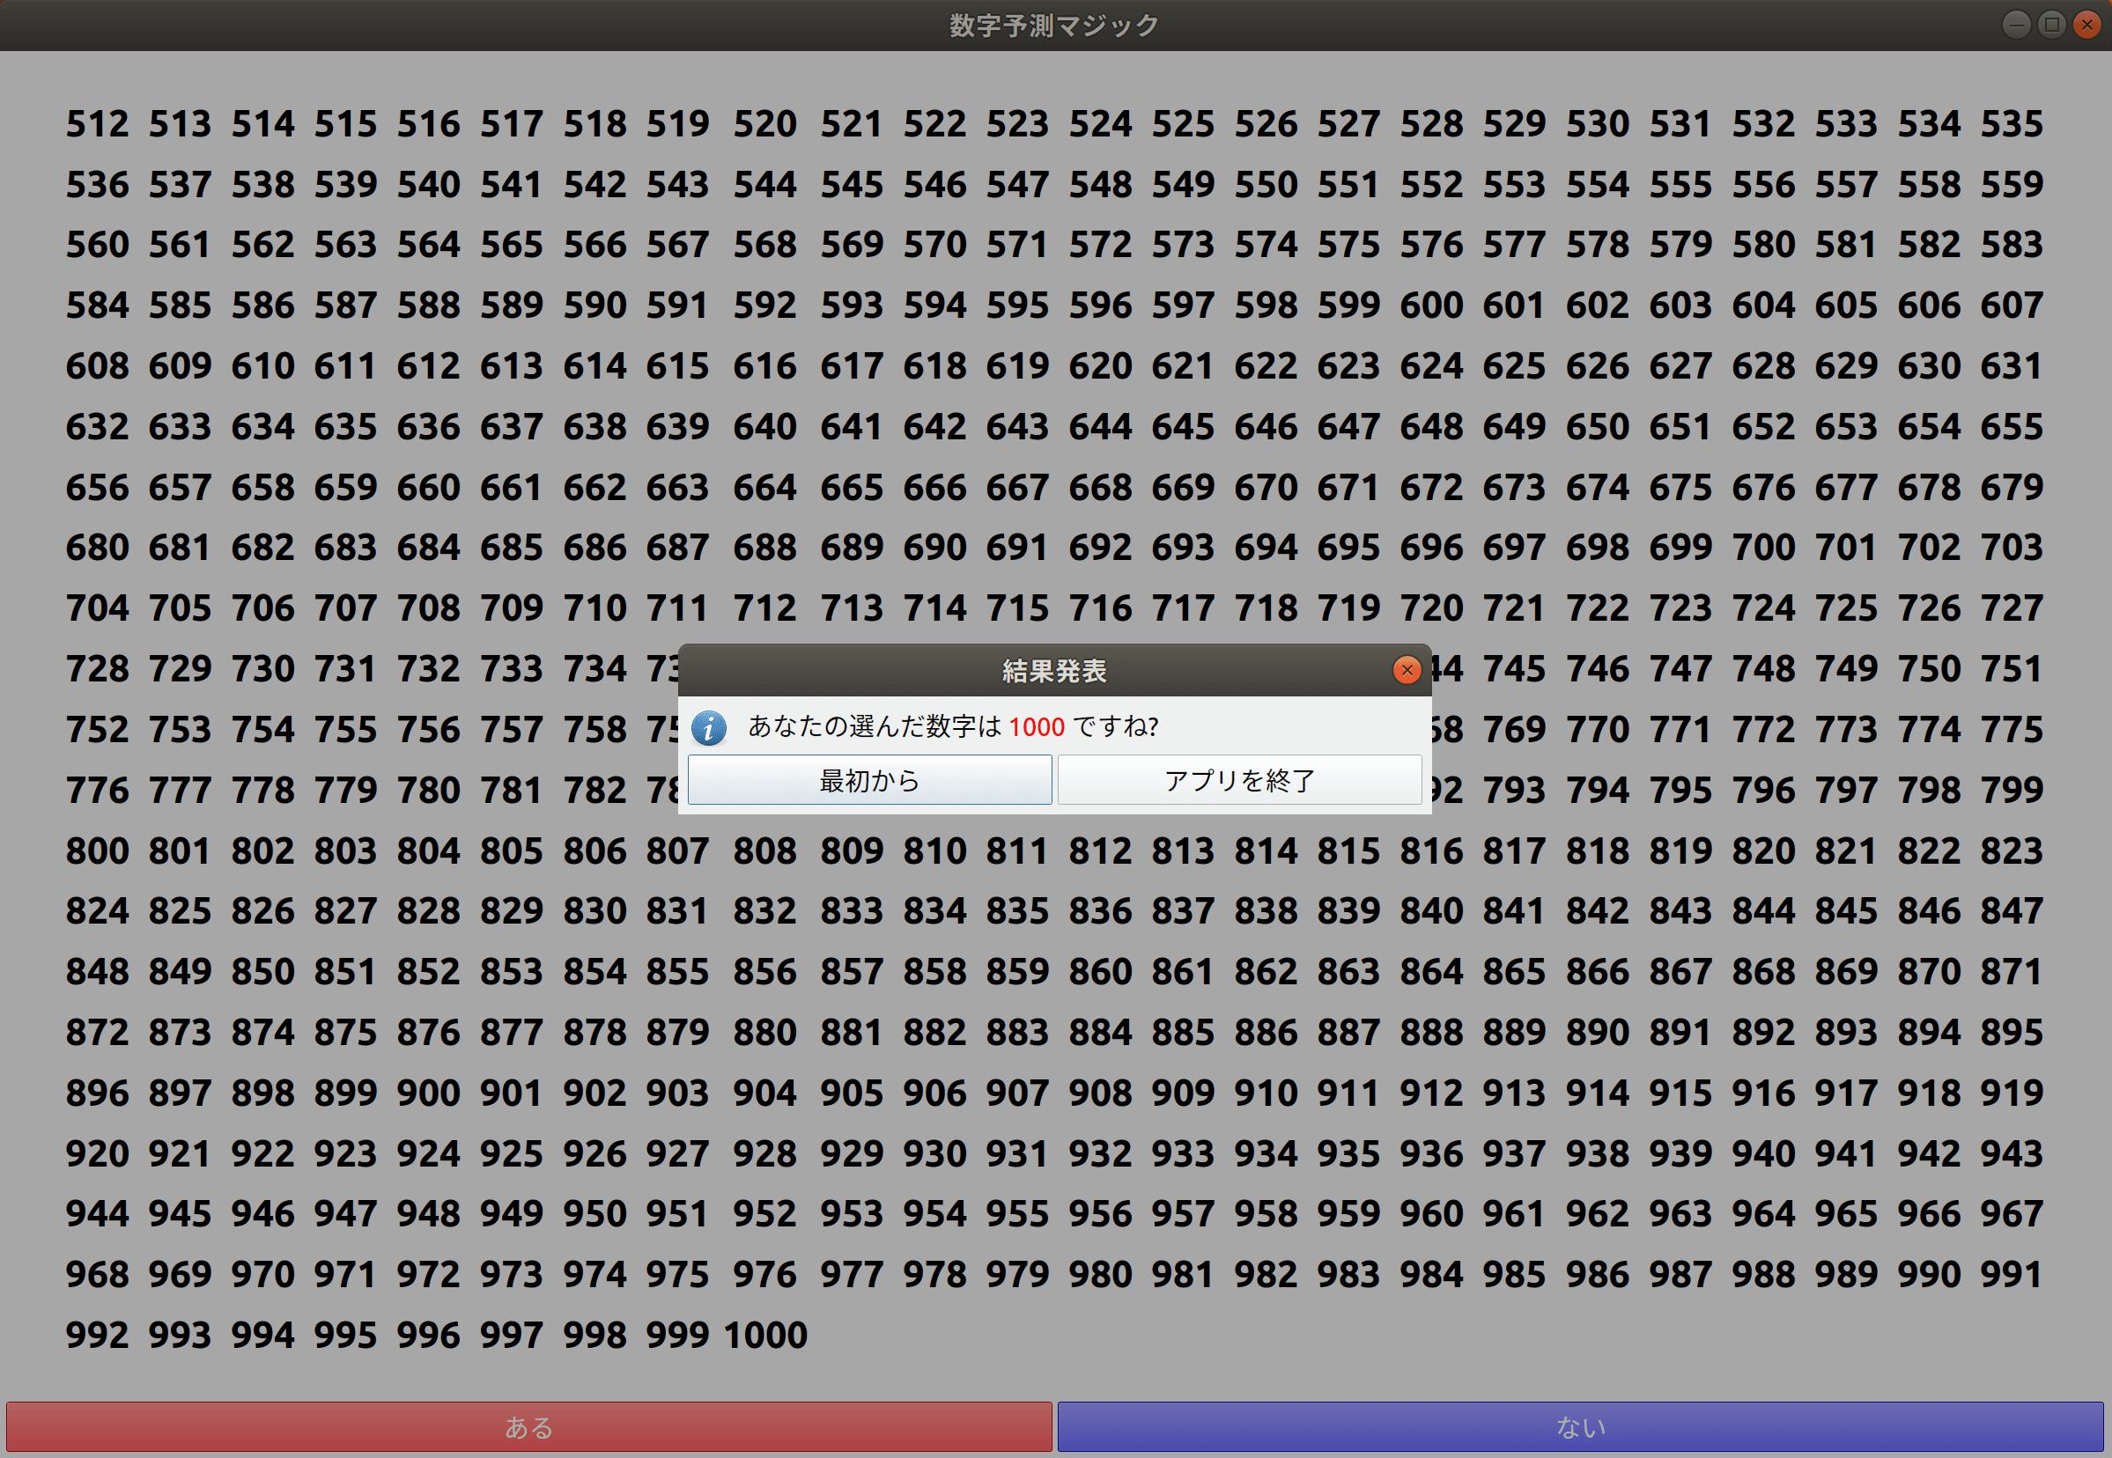
Task: Click the number 600 in the grid
Action: point(1431,306)
